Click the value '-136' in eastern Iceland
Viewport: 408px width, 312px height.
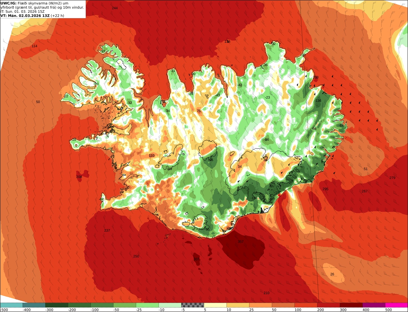[x=317, y=101]
